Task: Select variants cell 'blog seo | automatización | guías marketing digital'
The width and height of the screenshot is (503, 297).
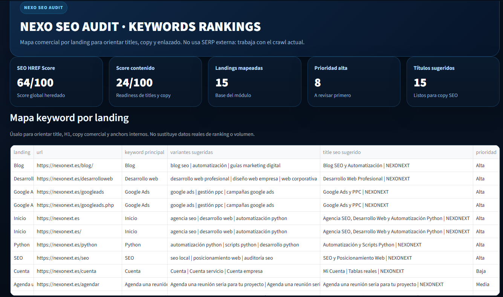Action: (x=244, y=165)
